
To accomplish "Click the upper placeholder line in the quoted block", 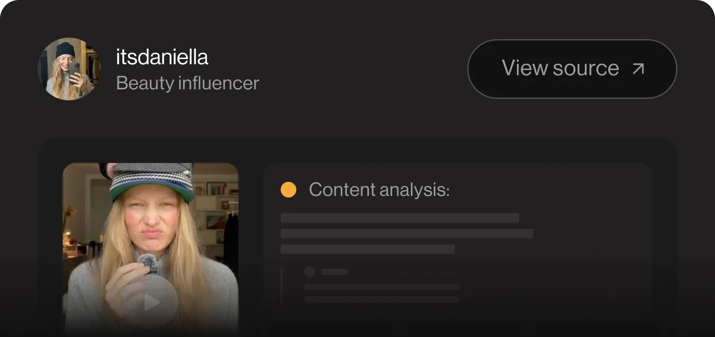I will pos(382,287).
